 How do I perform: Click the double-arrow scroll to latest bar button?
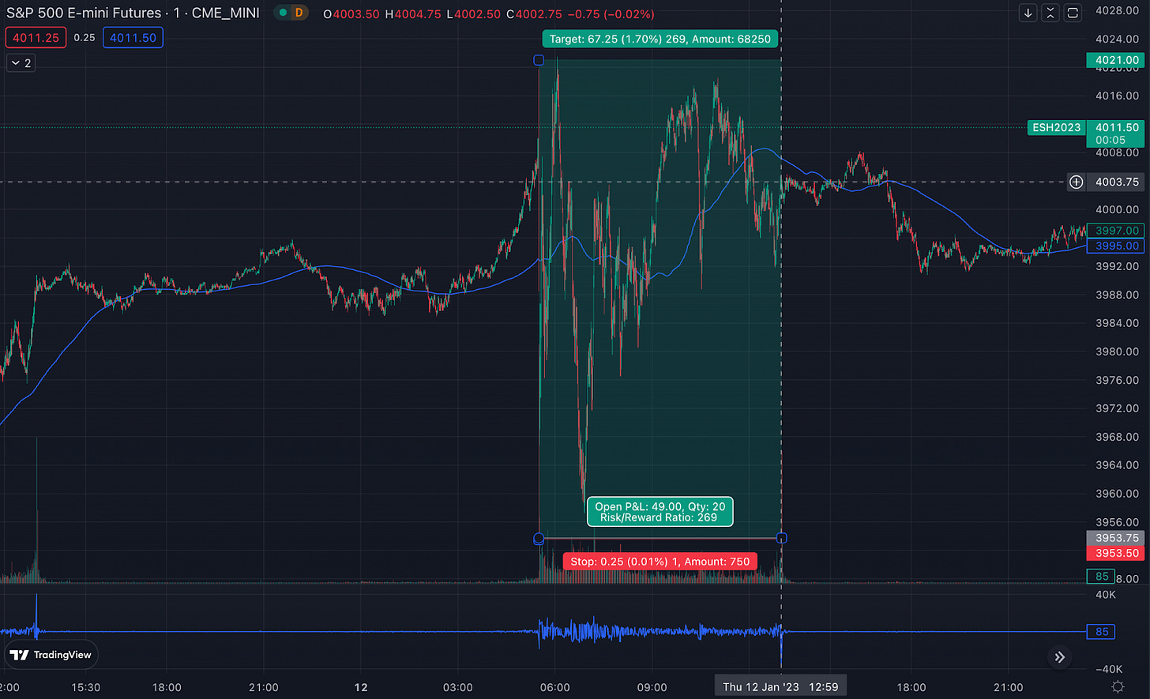point(1059,657)
